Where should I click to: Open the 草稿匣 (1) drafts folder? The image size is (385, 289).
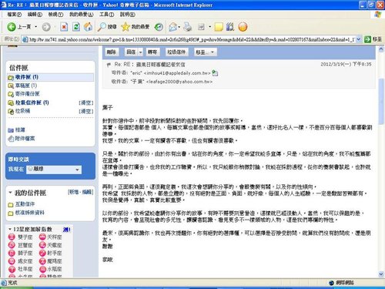click(25, 86)
